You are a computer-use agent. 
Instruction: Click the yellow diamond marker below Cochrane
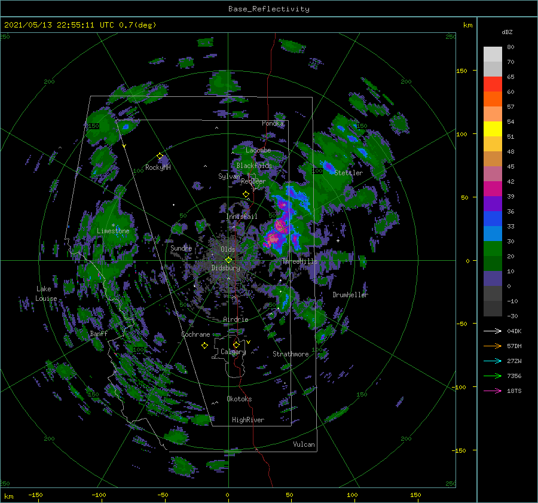(204, 346)
